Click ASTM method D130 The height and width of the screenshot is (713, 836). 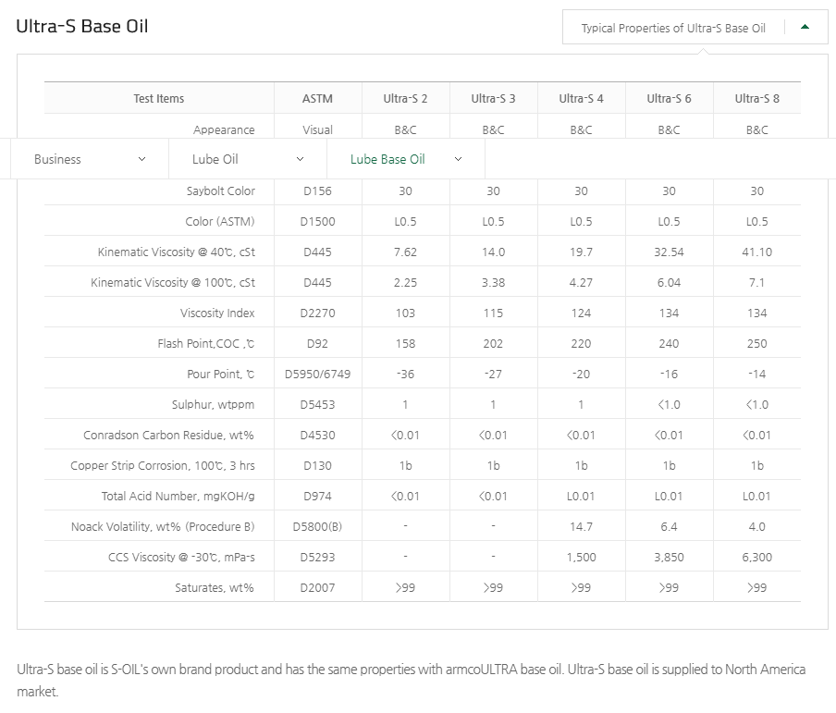tap(317, 465)
